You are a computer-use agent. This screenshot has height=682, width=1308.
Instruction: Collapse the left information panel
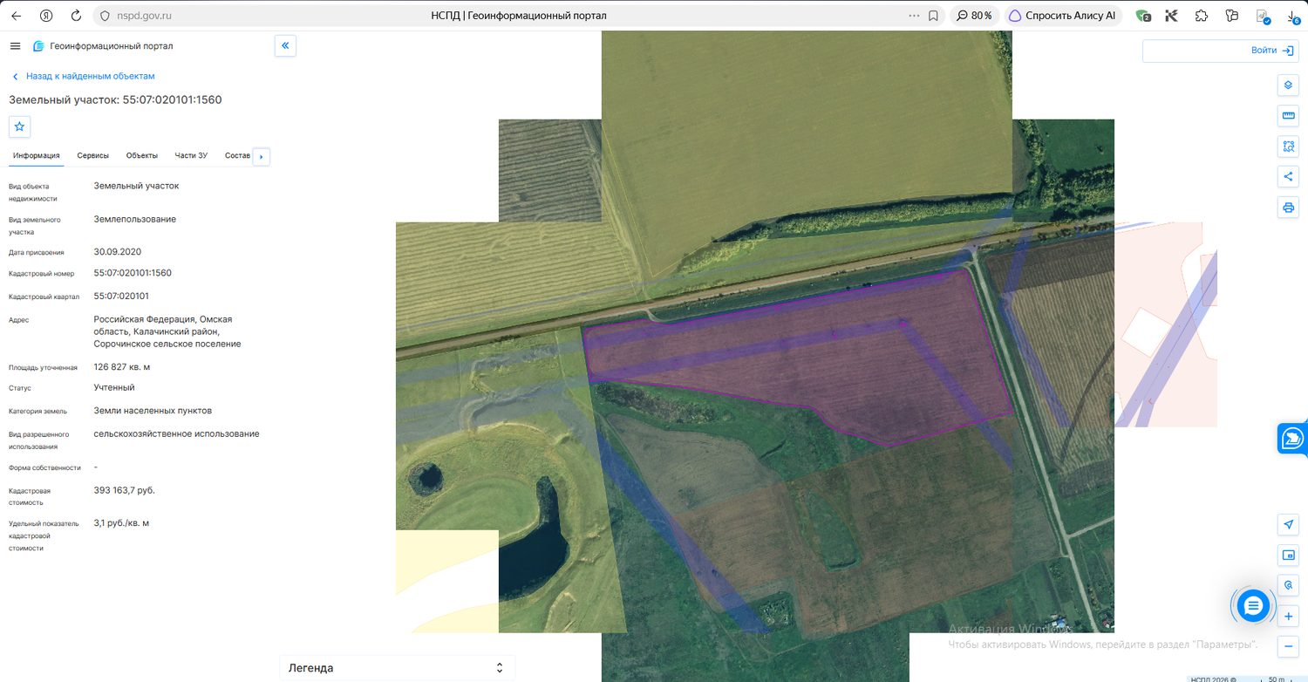(285, 46)
